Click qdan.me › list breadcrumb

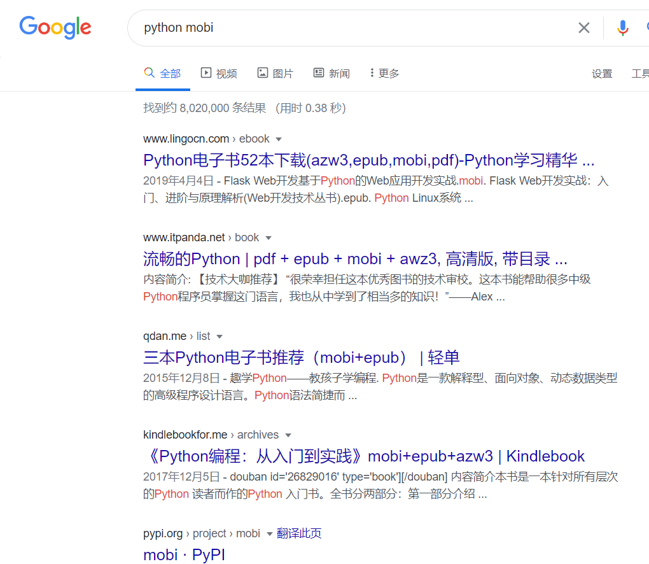point(177,336)
